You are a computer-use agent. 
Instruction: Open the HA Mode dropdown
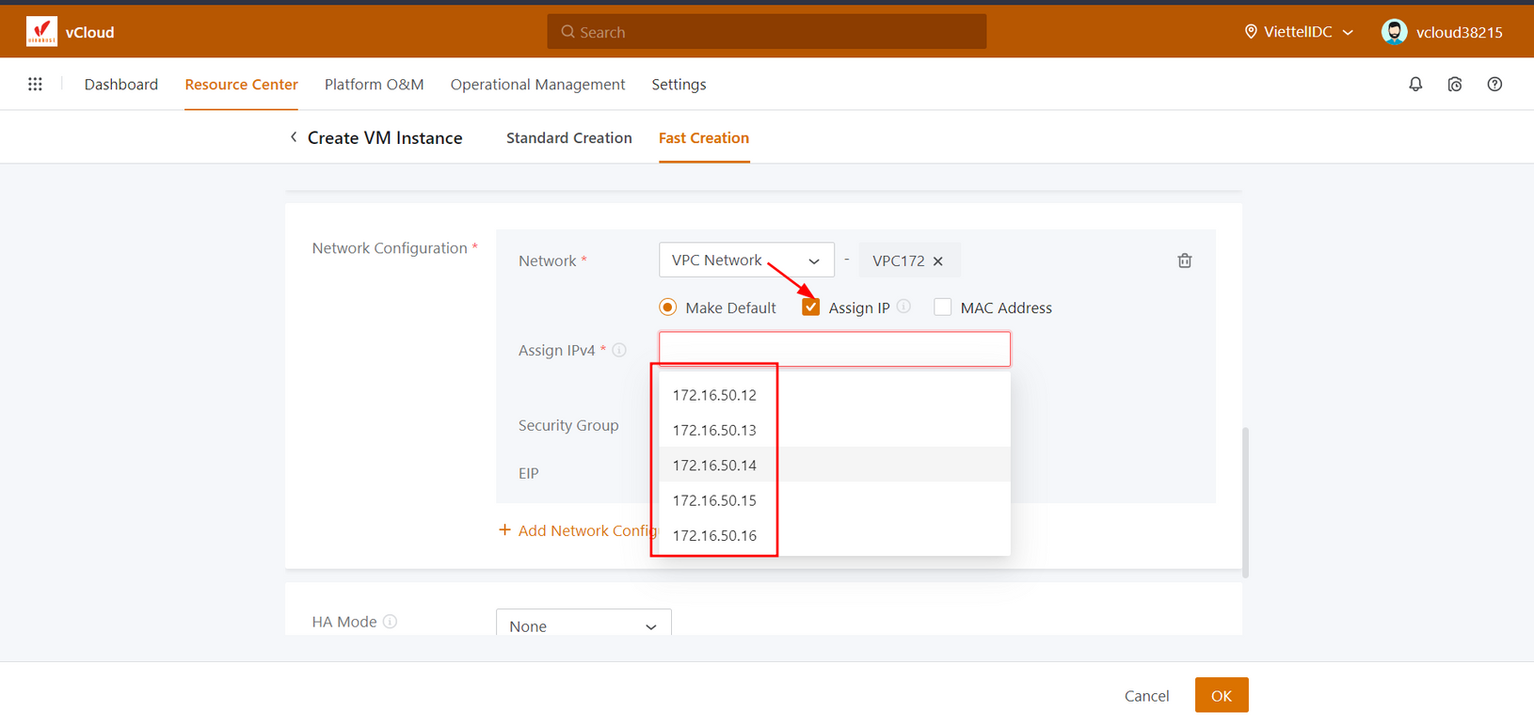click(583, 625)
